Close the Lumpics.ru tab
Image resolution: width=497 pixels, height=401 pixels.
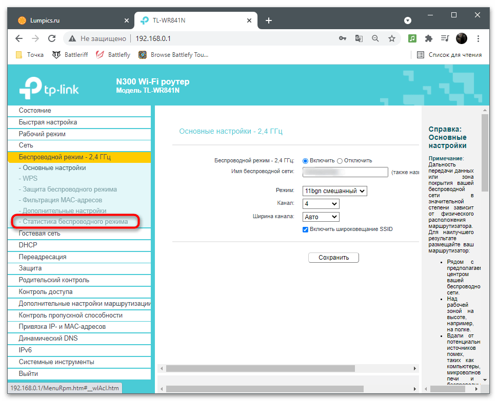127,20
